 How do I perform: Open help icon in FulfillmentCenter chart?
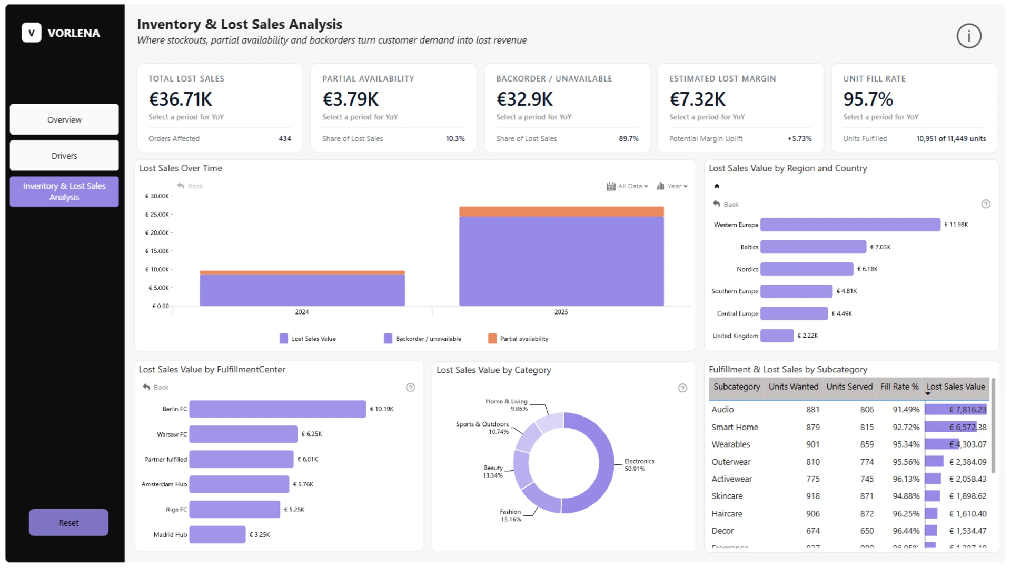point(411,388)
